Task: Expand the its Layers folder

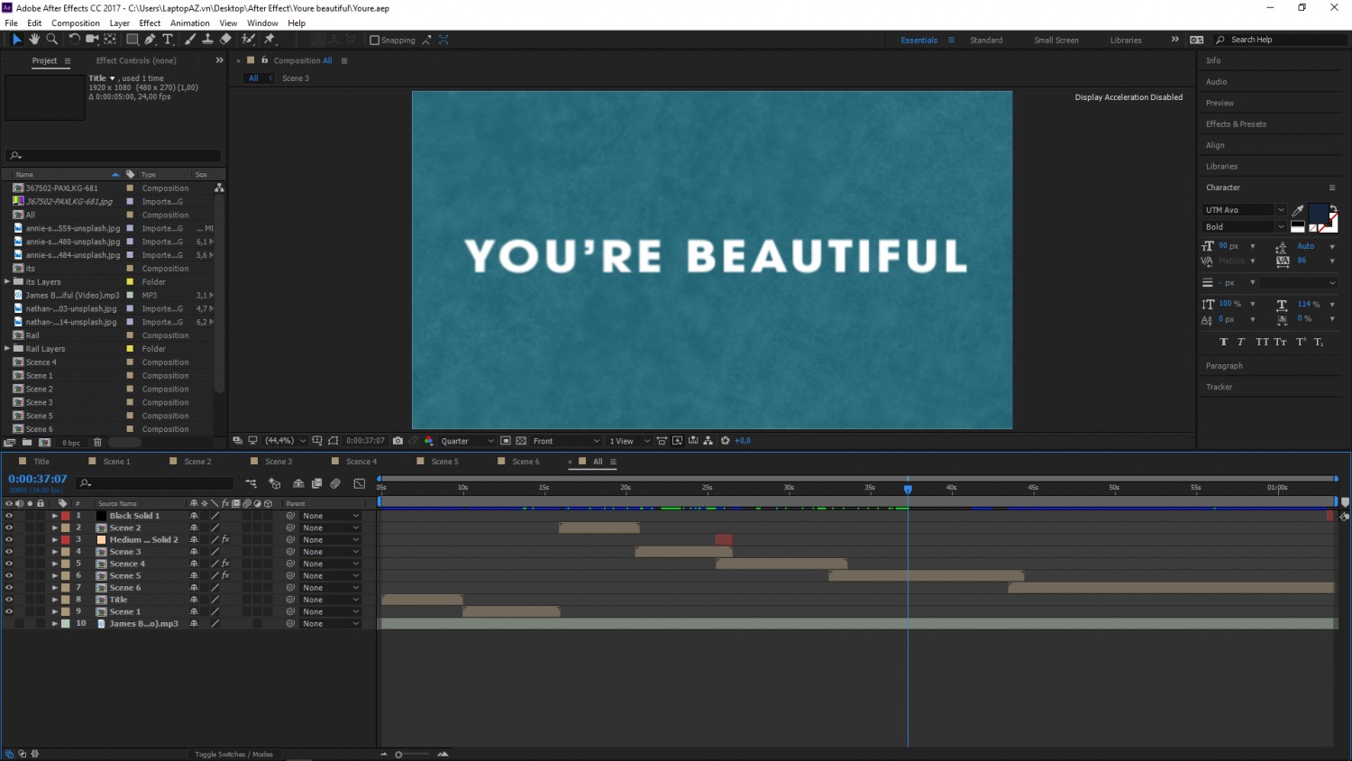Action: pos(7,282)
